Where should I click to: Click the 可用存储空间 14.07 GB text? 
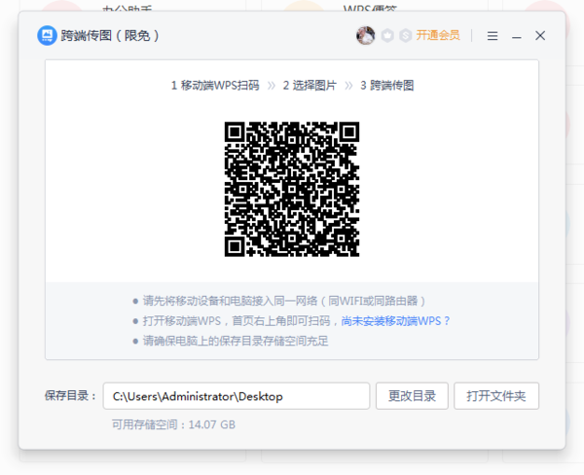click(173, 425)
